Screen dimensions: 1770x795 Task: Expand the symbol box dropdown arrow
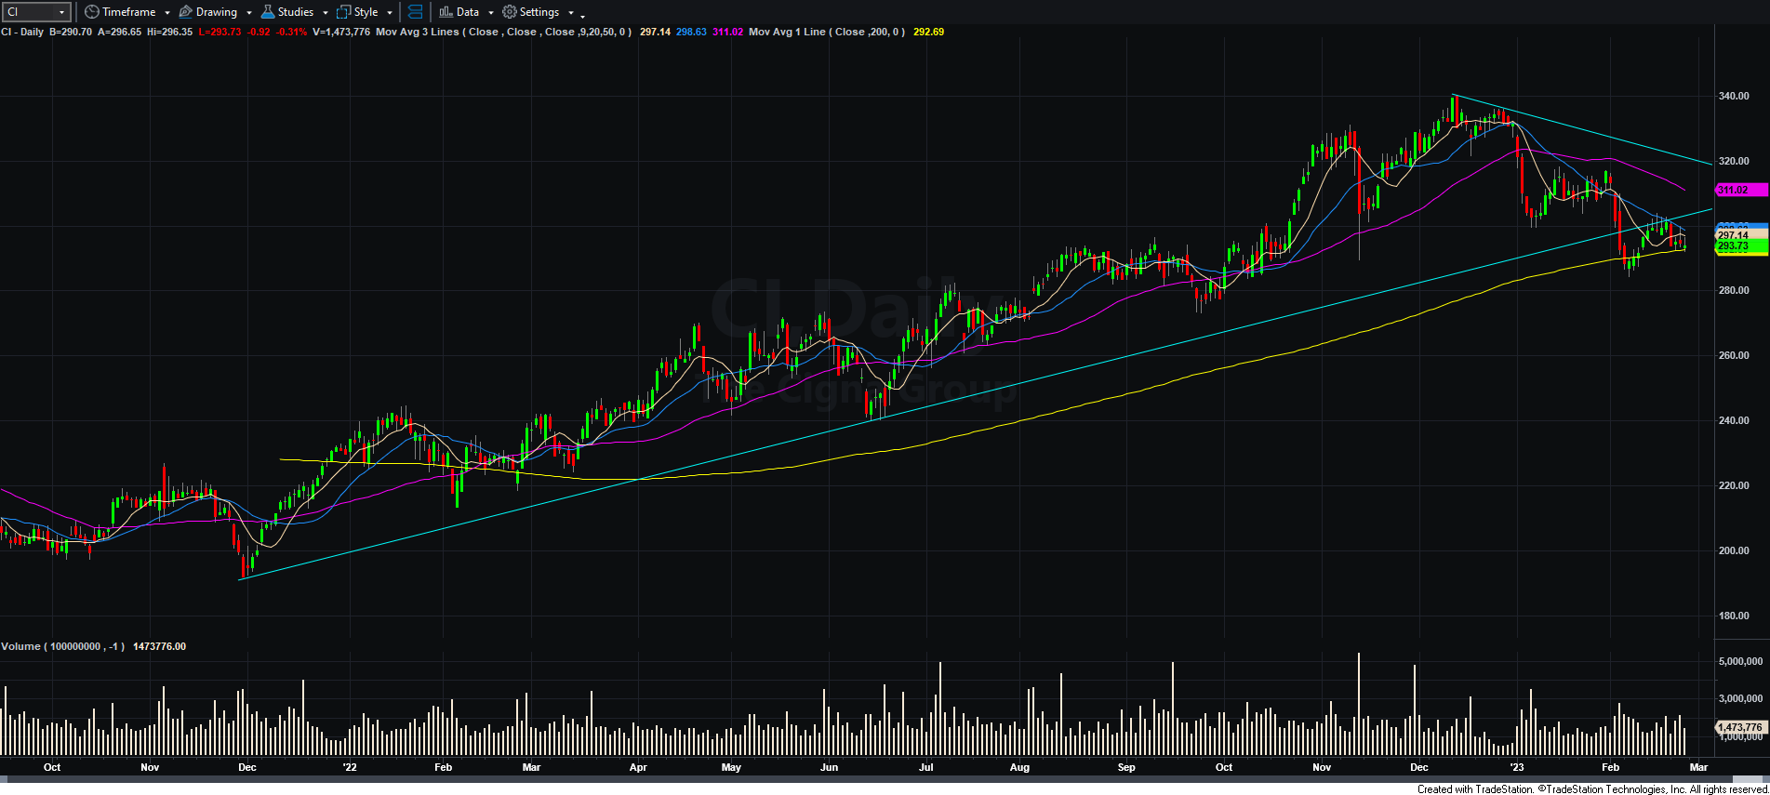(62, 12)
